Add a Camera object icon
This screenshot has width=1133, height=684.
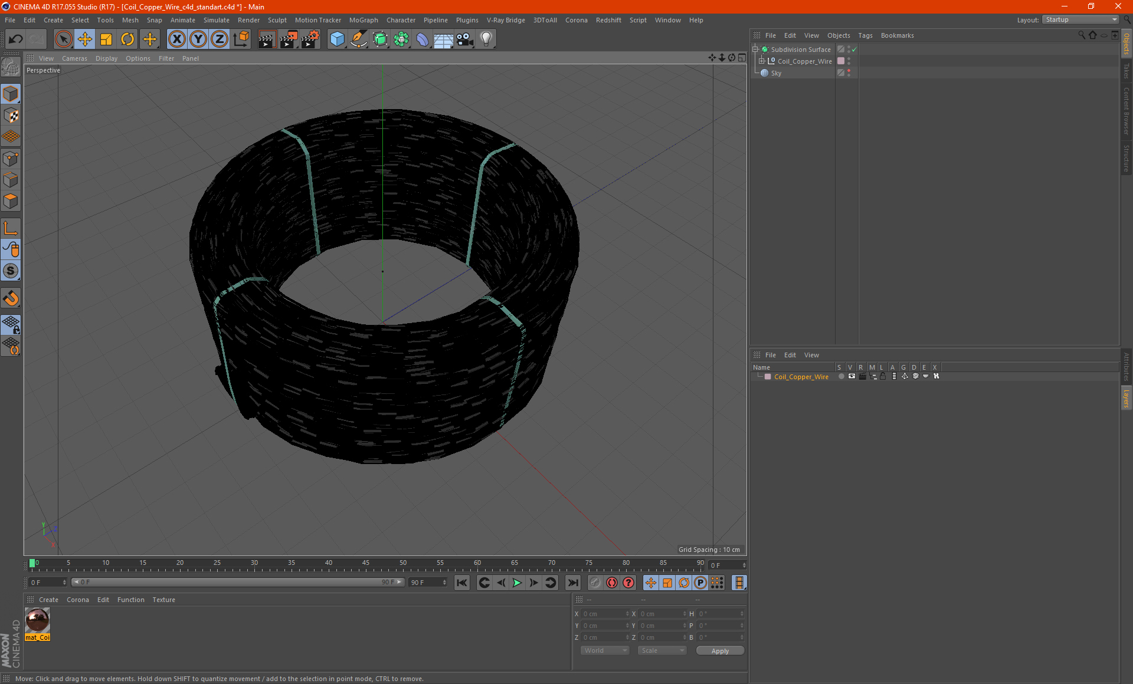(465, 40)
